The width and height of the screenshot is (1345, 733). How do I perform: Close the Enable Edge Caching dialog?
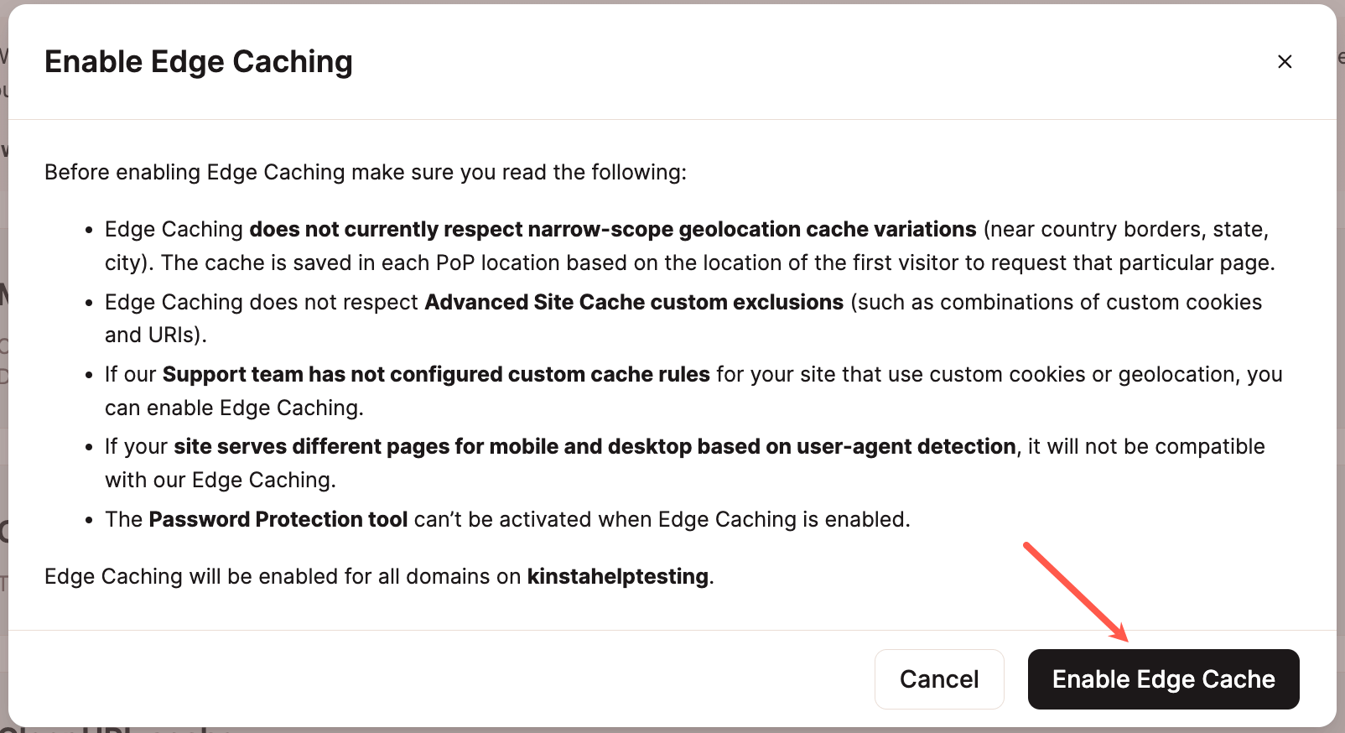(x=1284, y=62)
